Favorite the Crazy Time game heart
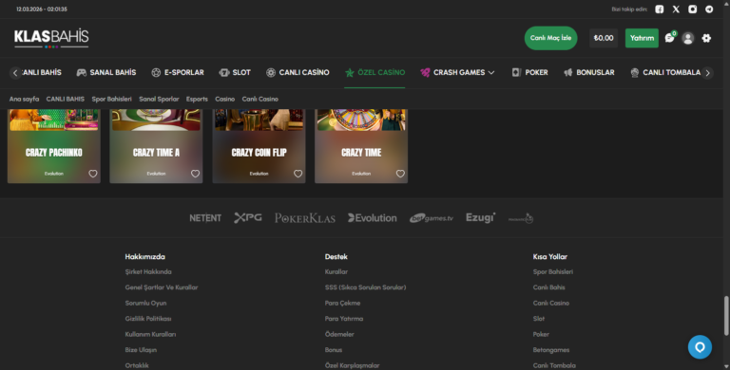The width and height of the screenshot is (730, 370). [x=400, y=174]
